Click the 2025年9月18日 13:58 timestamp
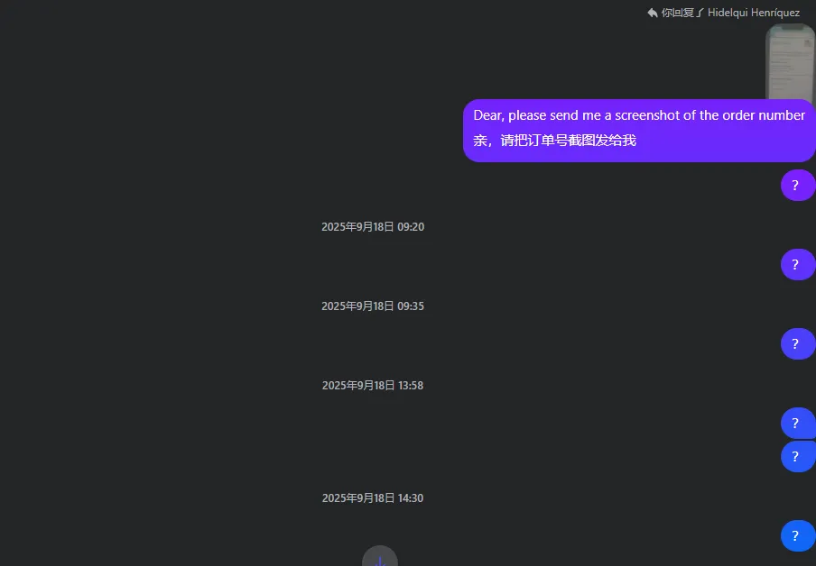The width and height of the screenshot is (816, 566). click(x=373, y=386)
